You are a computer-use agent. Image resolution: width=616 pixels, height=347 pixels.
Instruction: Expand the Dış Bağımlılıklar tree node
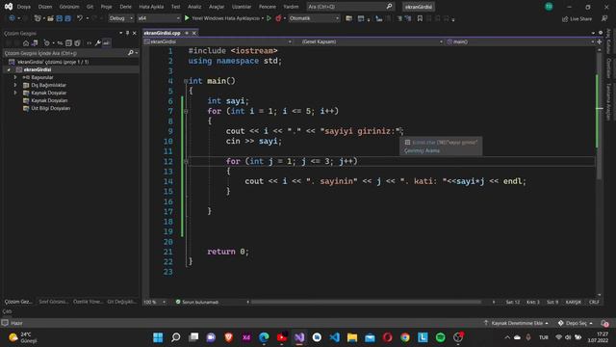point(15,85)
